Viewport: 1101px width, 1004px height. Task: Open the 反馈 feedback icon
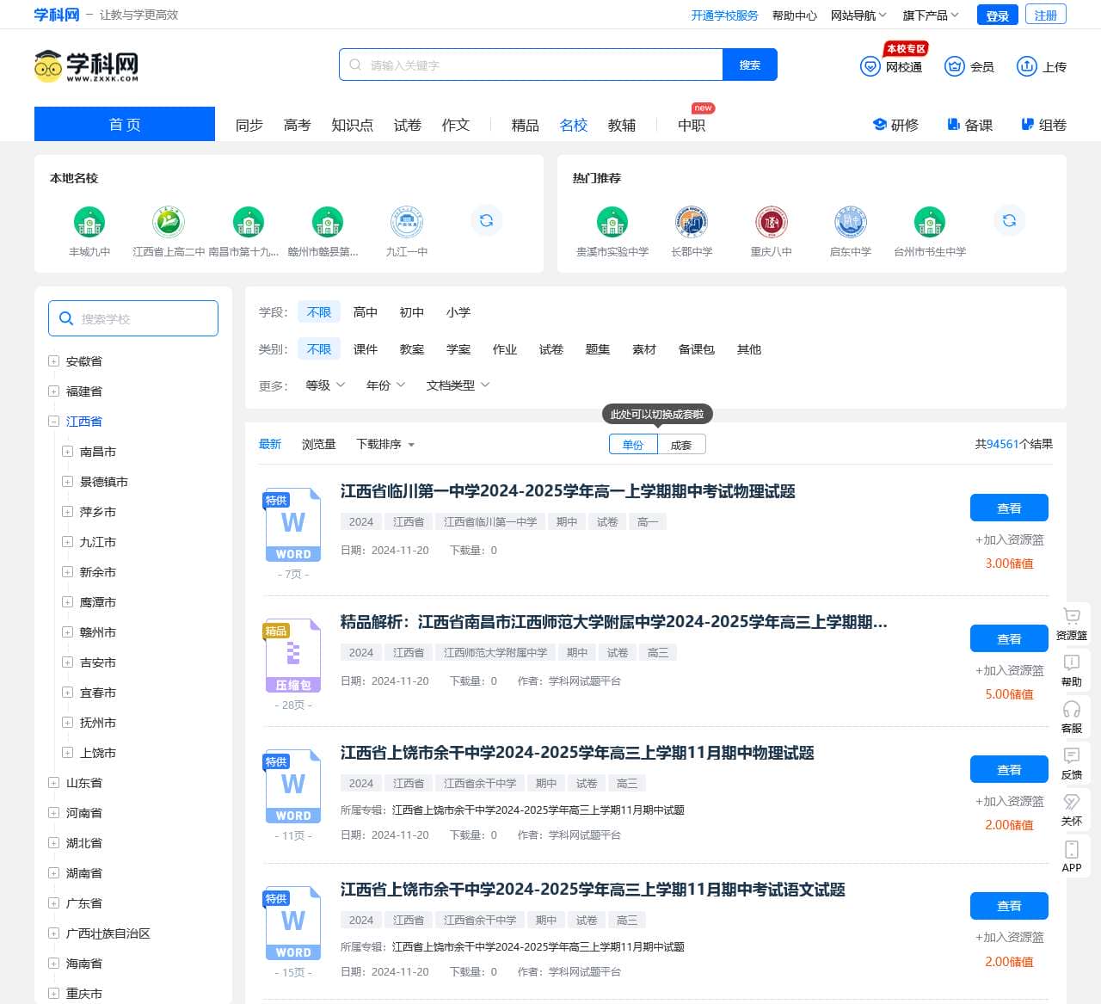[1071, 756]
